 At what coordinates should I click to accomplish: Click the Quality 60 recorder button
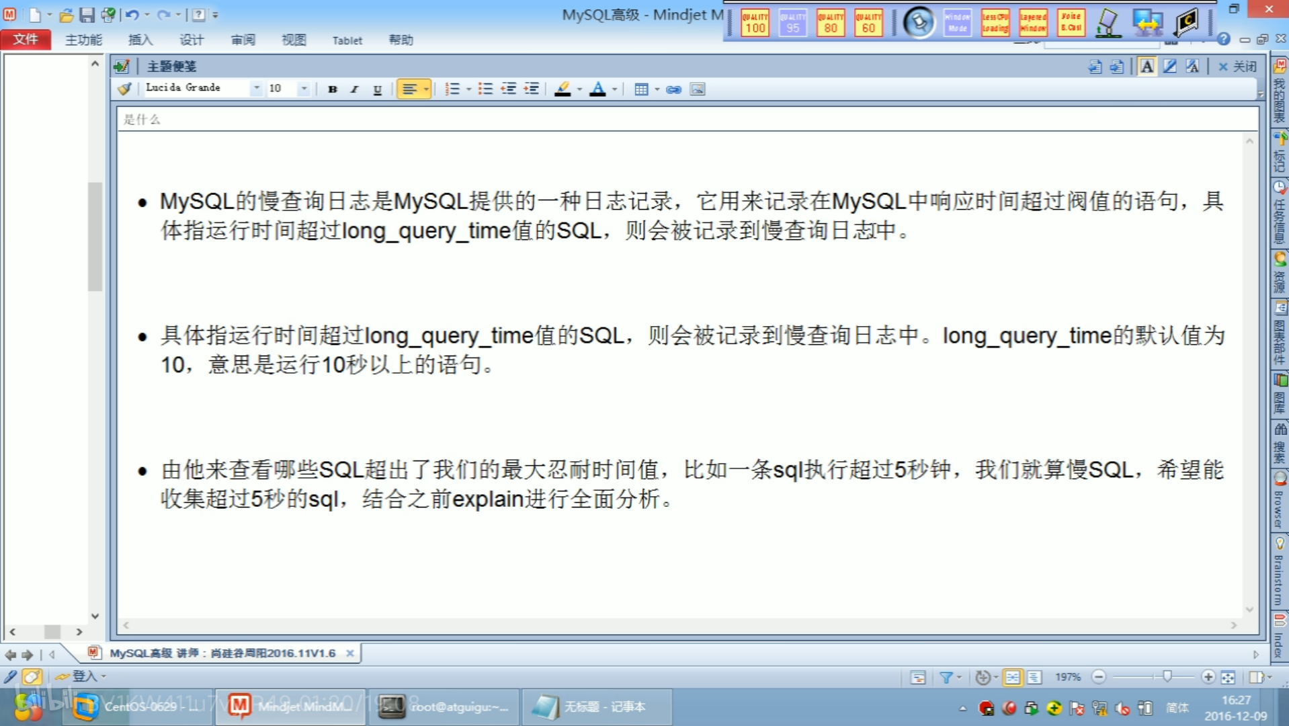pos(868,22)
